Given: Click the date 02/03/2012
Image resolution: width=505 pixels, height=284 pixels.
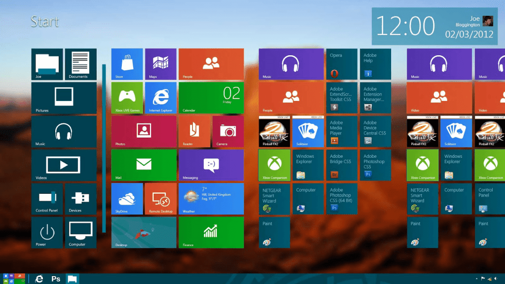Looking at the screenshot, I should 469,34.
